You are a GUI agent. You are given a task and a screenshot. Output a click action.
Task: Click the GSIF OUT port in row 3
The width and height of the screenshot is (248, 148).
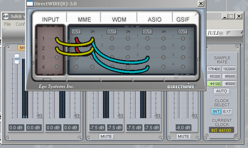point(183,57)
